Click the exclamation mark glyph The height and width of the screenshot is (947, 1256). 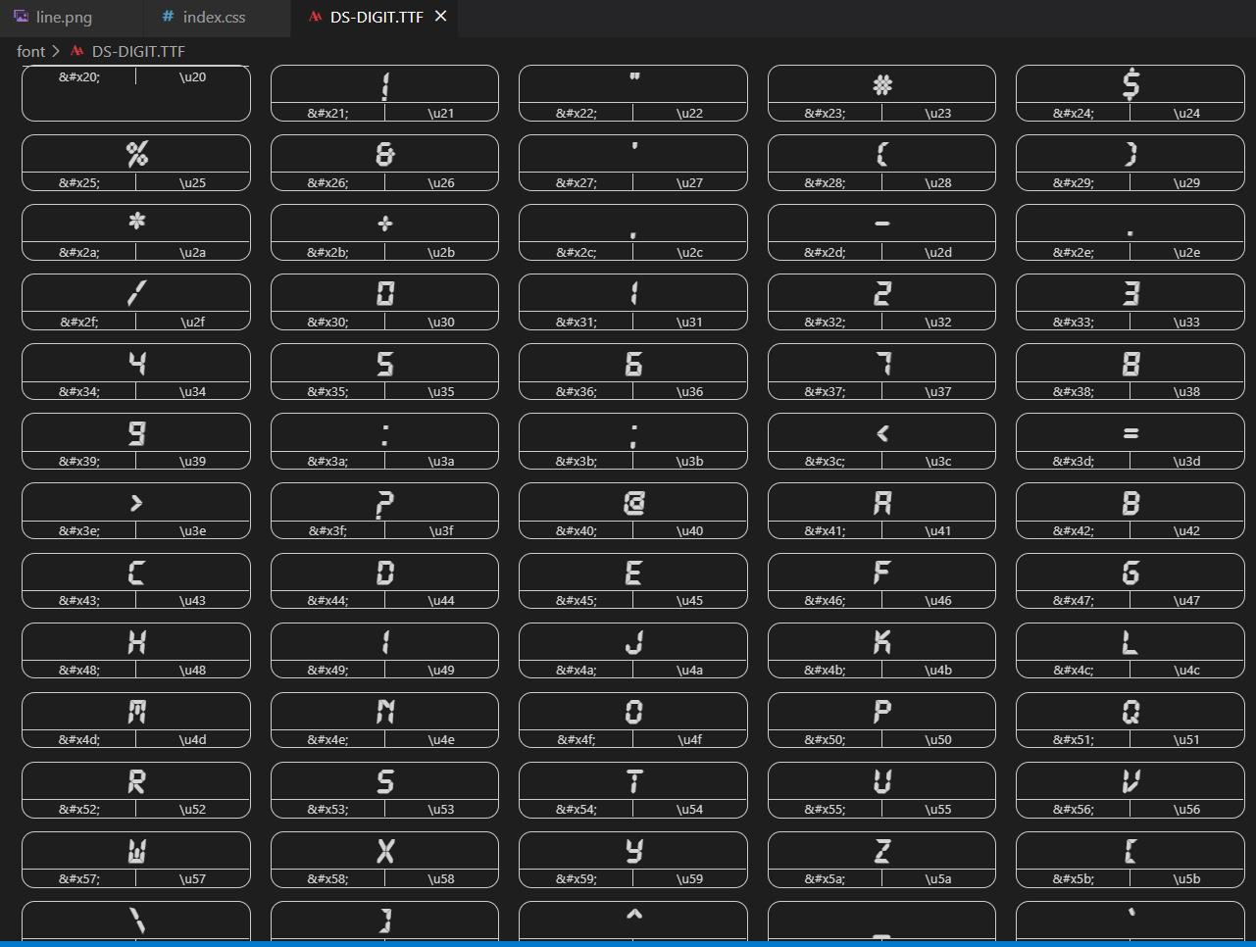click(x=385, y=85)
